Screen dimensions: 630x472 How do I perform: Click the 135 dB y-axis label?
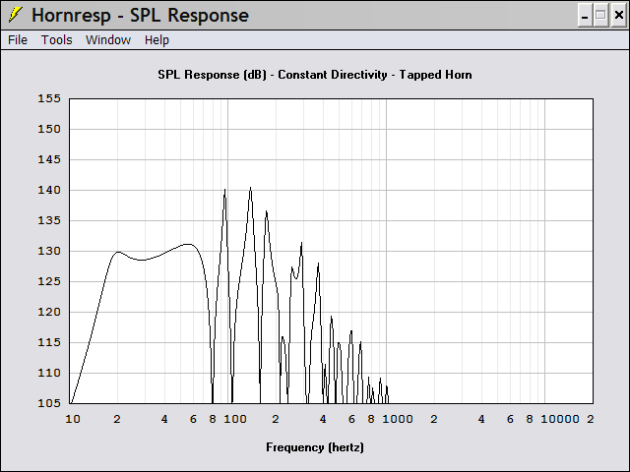click(x=49, y=220)
